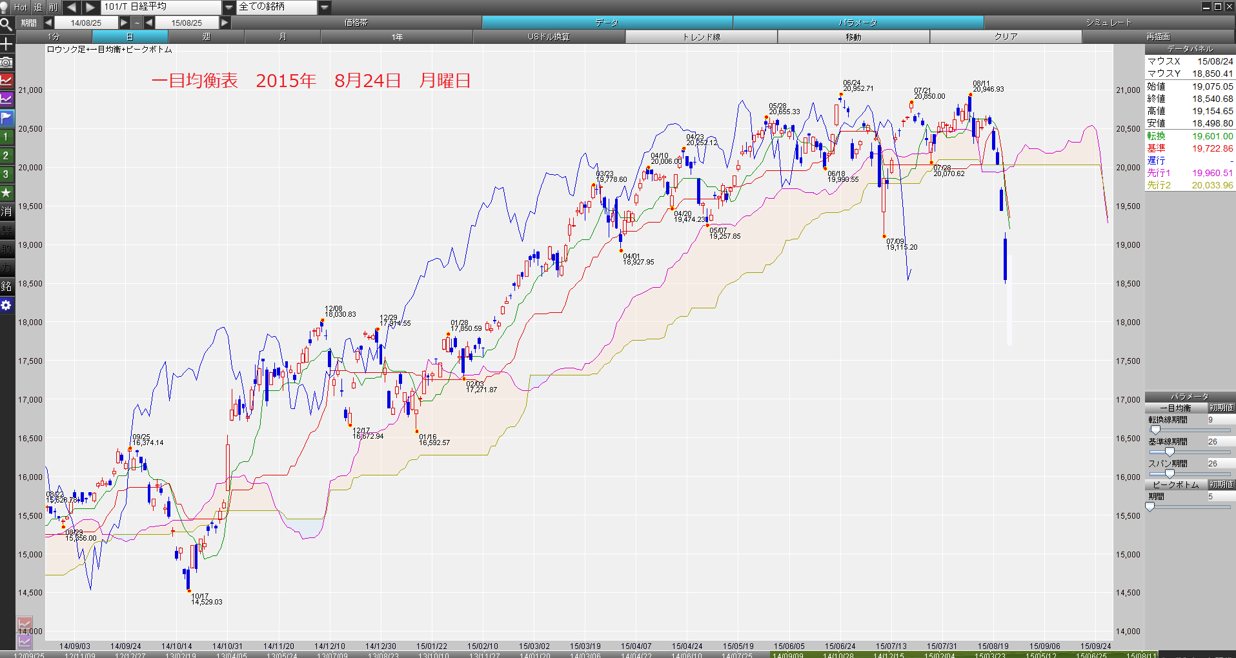
Task: Click the 終値 value 18,540.68
Action: [1212, 99]
